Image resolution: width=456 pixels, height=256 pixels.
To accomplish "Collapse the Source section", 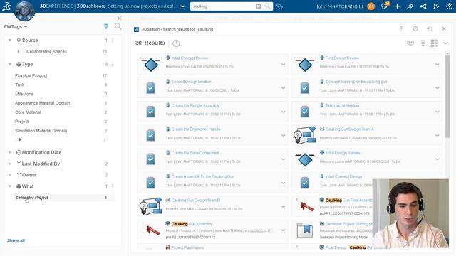I will coord(10,40).
